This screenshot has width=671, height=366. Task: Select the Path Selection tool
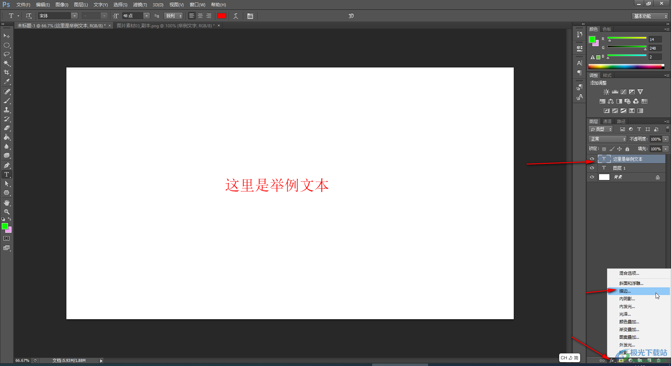[7, 184]
